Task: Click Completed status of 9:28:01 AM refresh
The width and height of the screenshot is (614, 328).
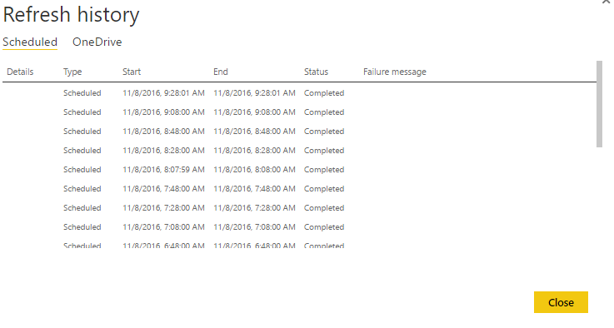Action: (324, 93)
